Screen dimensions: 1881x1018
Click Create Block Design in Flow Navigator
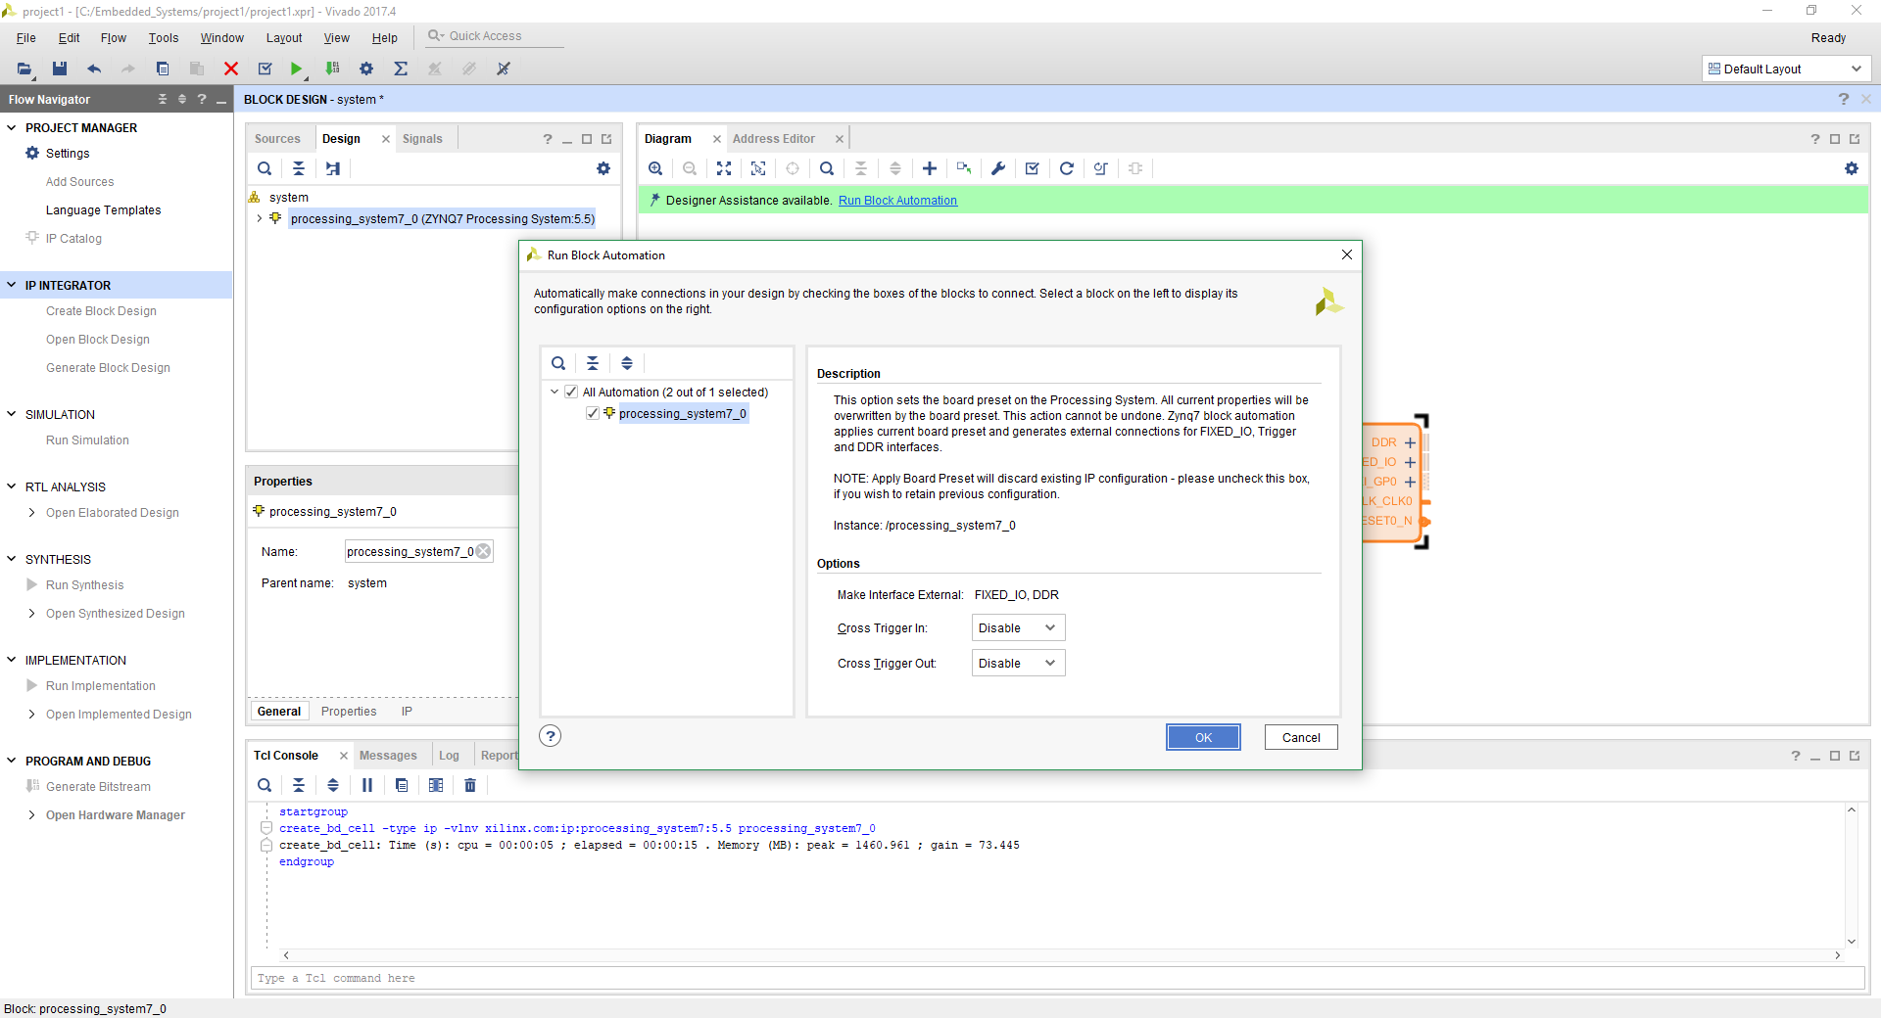tap(101, 310)
